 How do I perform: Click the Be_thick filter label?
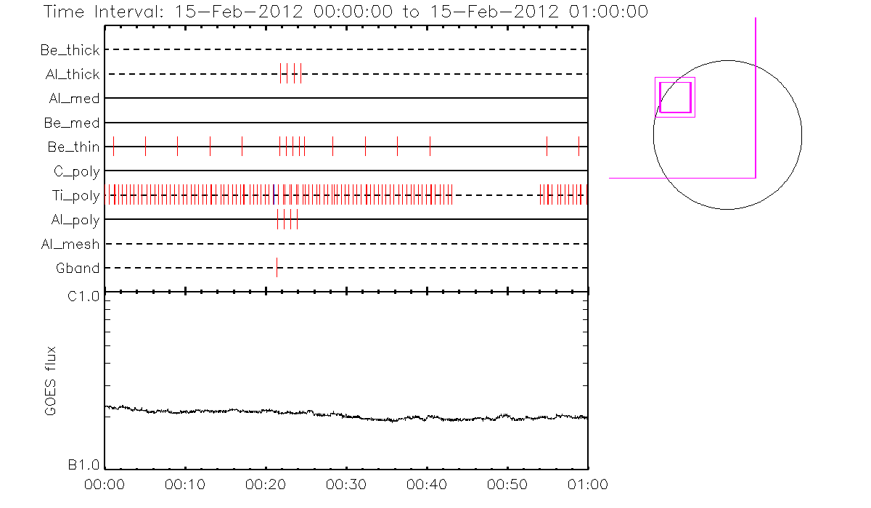tap(70, 50)
